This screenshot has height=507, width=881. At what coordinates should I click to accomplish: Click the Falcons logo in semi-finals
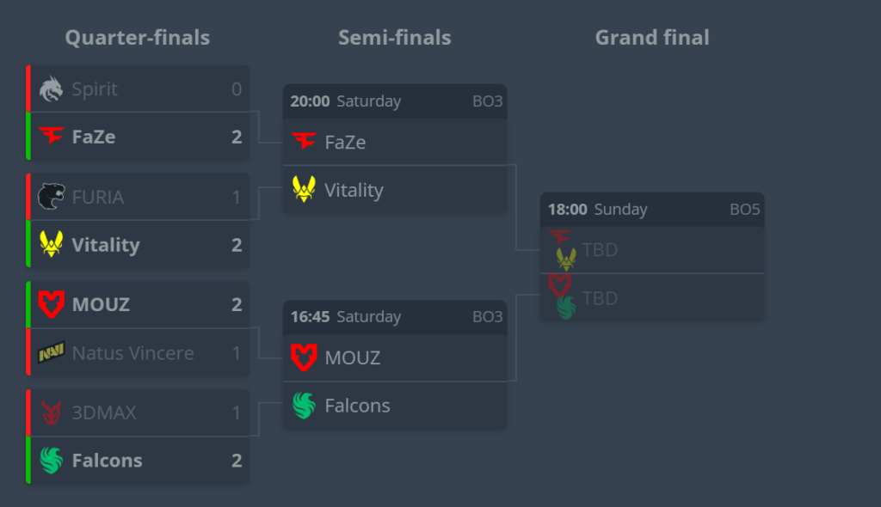(304, 406)
